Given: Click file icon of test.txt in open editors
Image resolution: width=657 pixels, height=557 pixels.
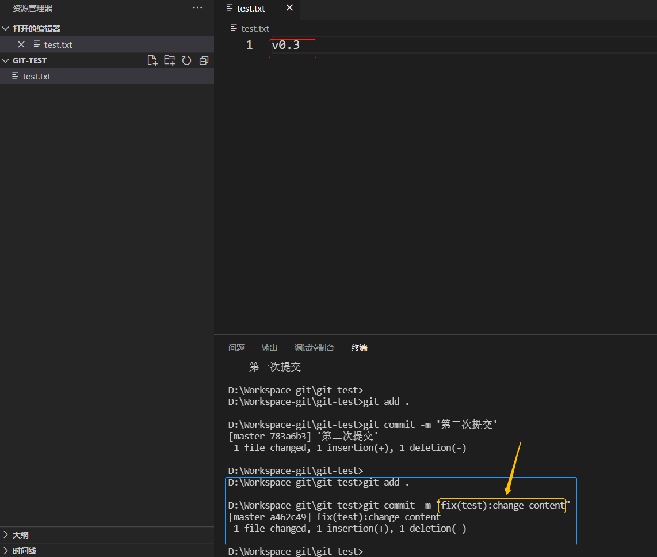Looking at the screenshot, I should pyautogui.click(x=37, y=44).
